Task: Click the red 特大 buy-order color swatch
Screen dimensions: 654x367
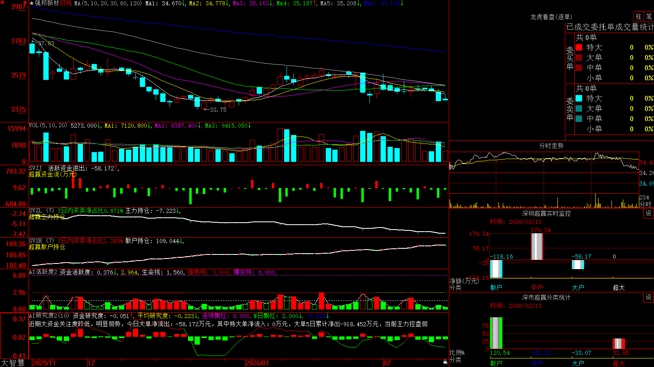Action: [579, 47]
